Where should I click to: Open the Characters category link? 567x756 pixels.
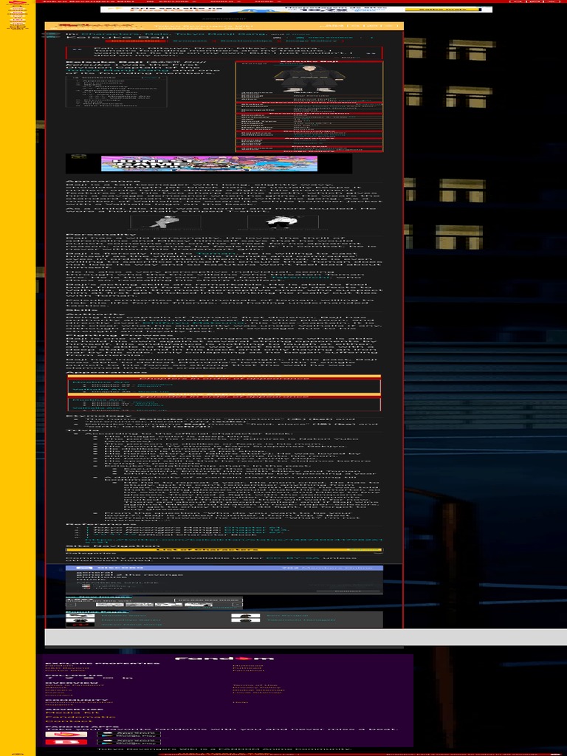(111, 34)
